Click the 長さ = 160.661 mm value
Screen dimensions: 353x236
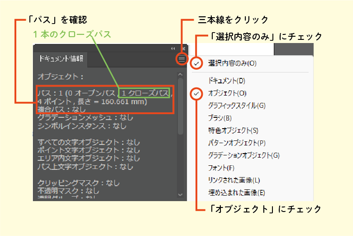[x=112, y=101]
